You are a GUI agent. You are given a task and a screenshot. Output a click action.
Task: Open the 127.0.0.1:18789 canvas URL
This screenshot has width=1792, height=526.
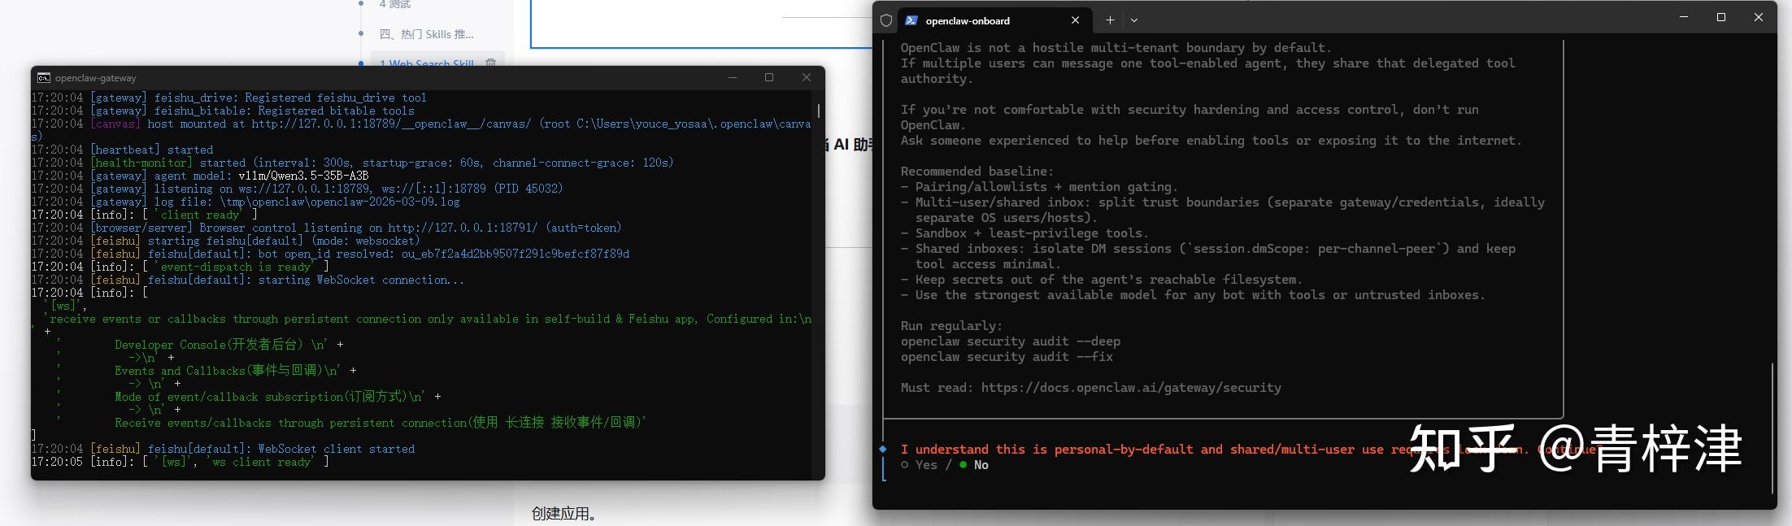coord(391,124)
